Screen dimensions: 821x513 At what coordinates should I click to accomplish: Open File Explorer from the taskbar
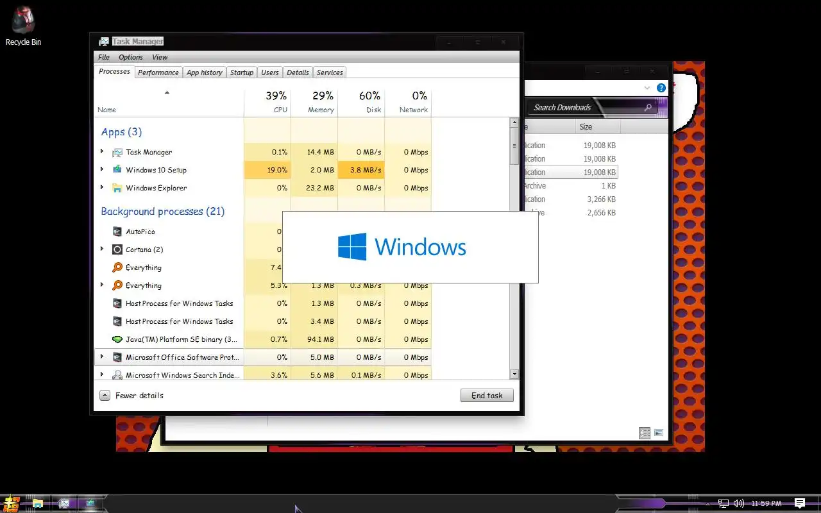click(37, 503)
